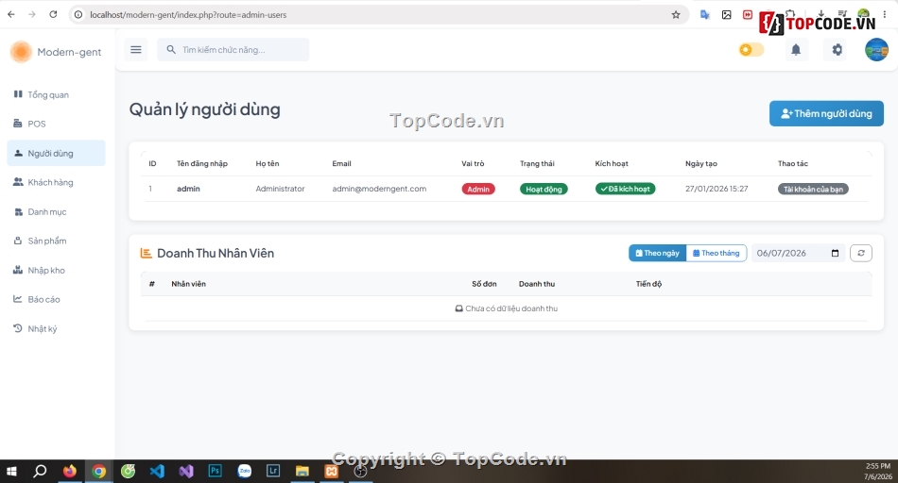Go forward in the browser

[31, 14]
